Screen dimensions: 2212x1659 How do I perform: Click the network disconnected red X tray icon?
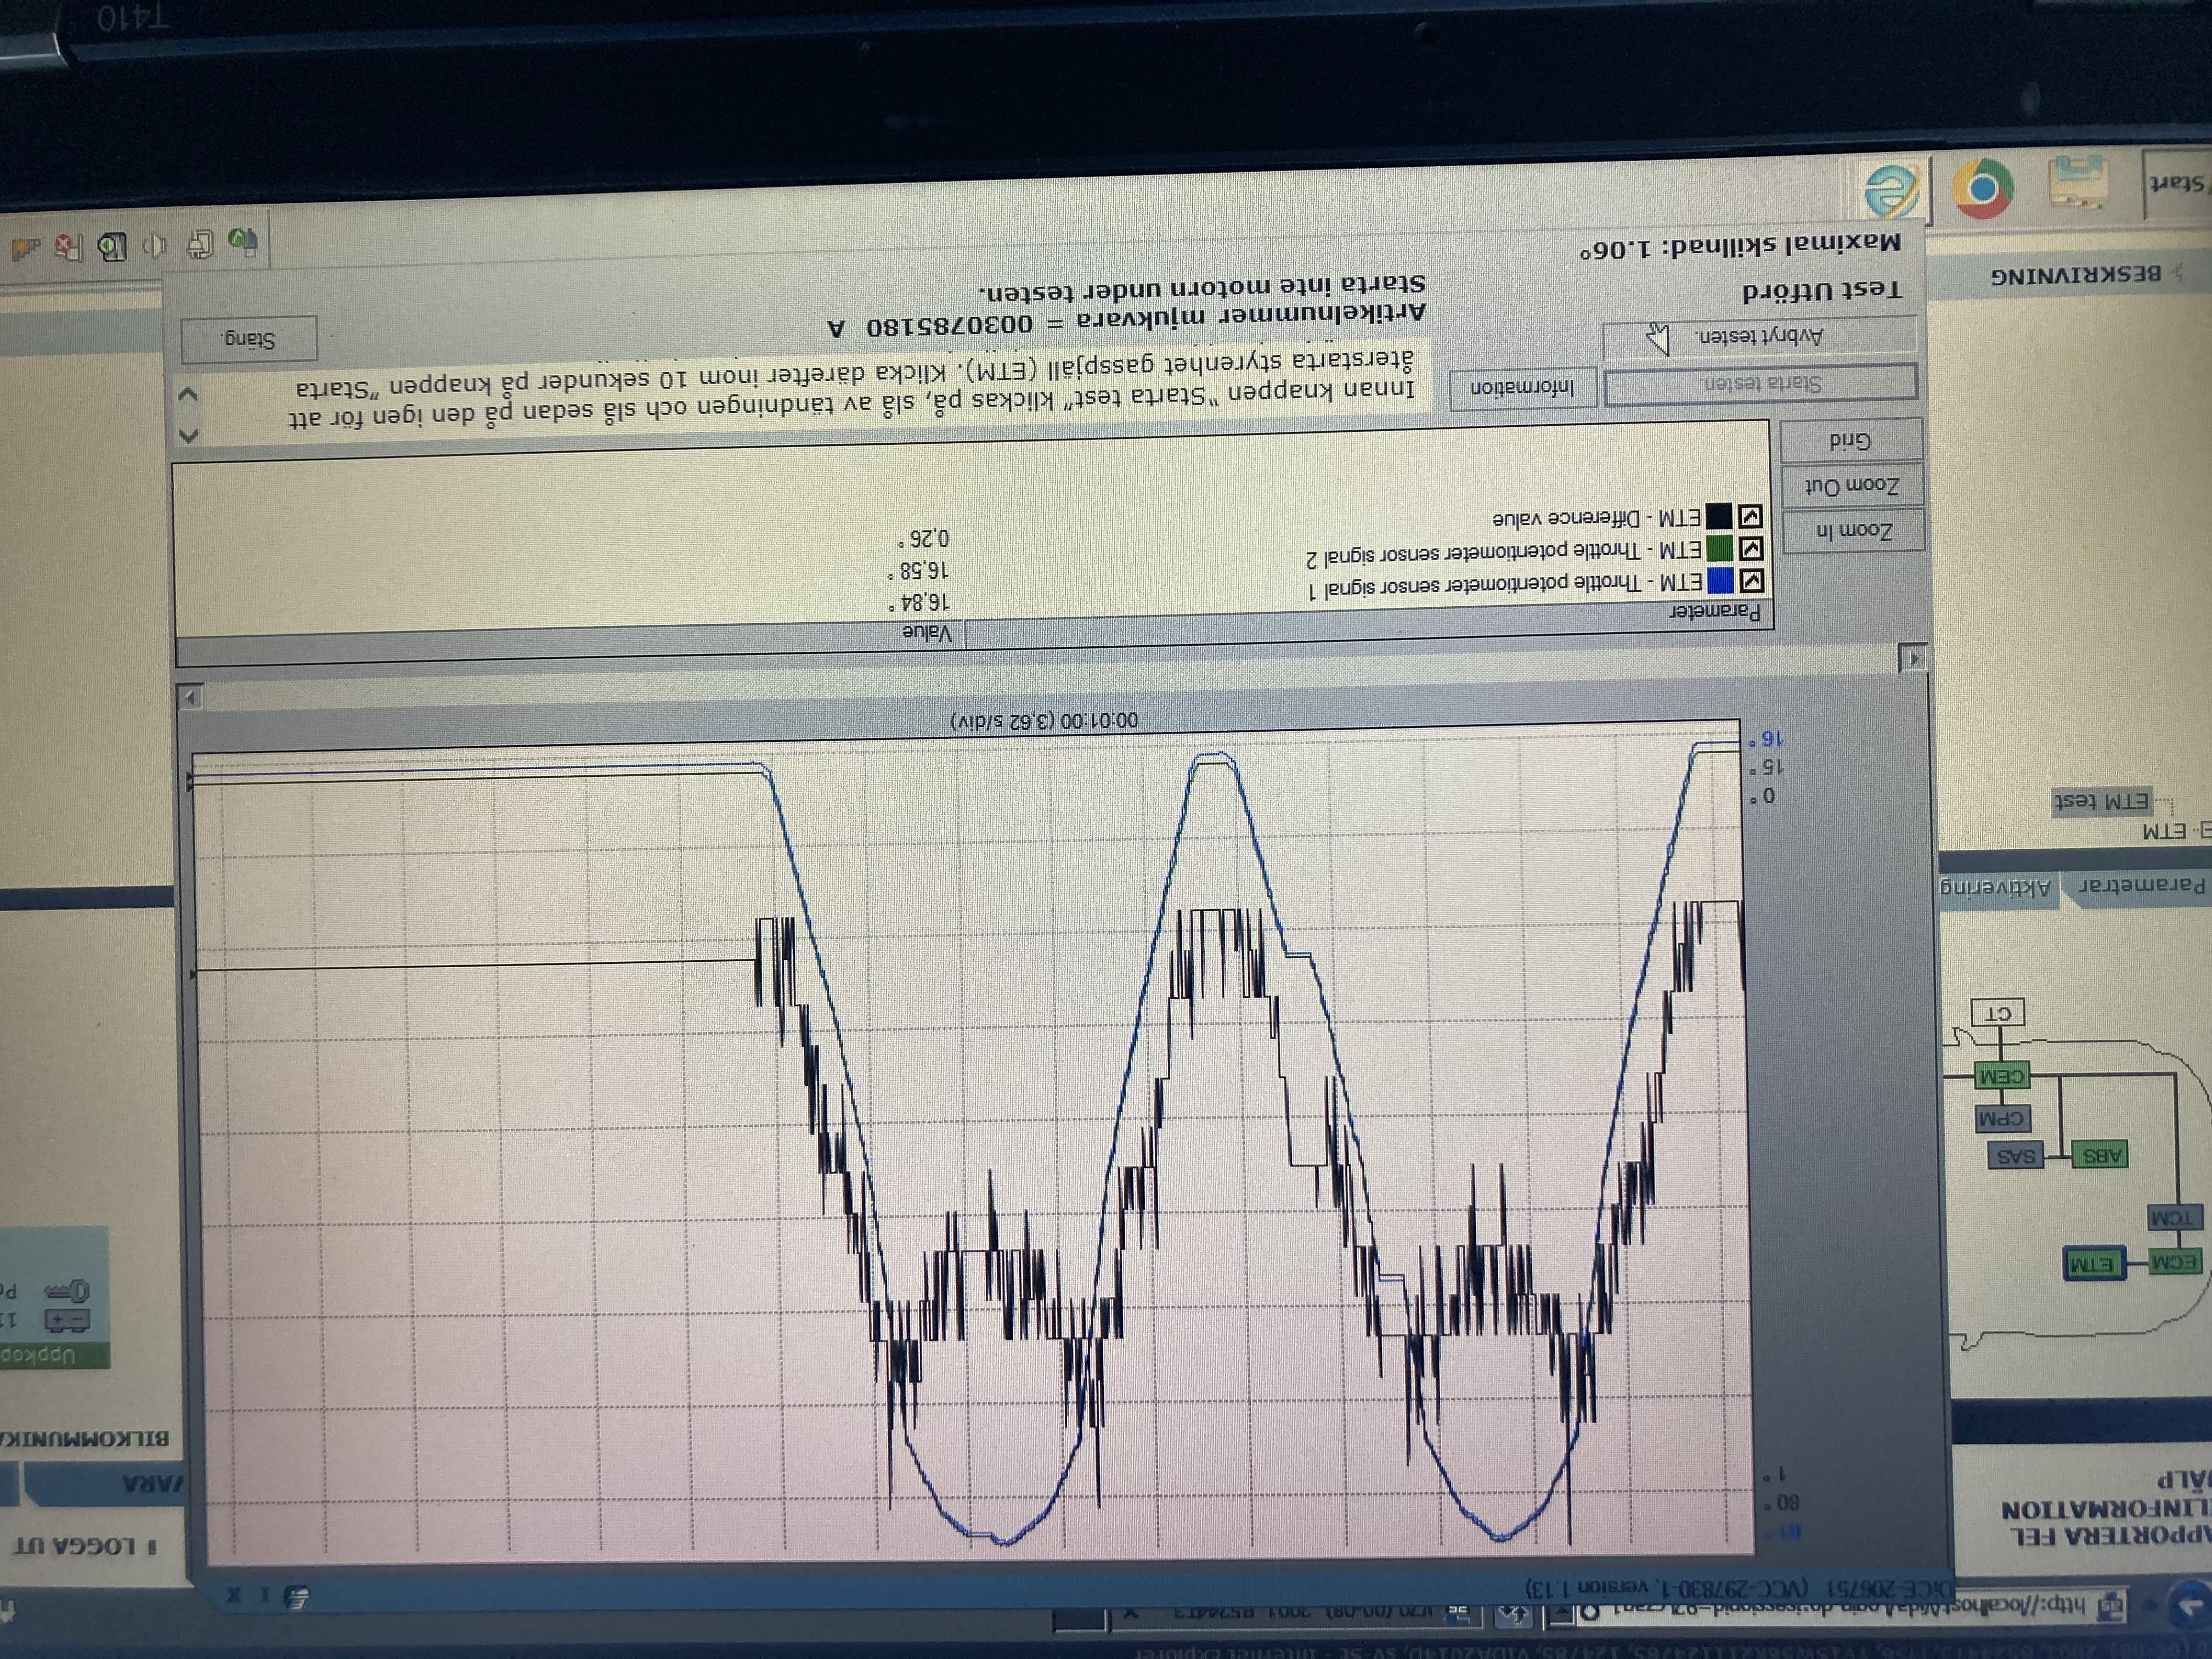coord(69,247)
